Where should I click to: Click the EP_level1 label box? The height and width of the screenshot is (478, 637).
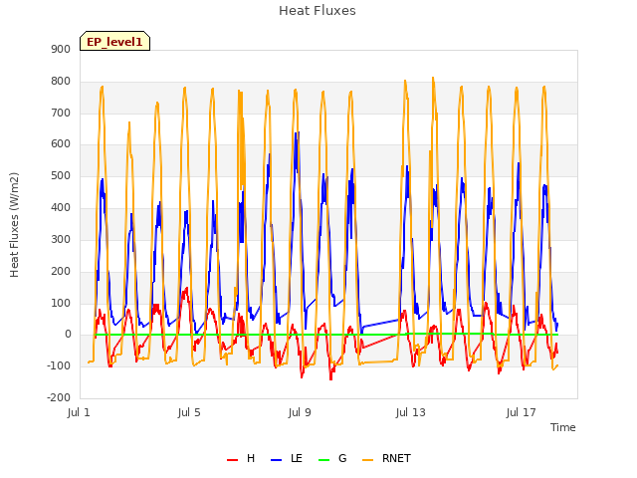tap(115, 41)
